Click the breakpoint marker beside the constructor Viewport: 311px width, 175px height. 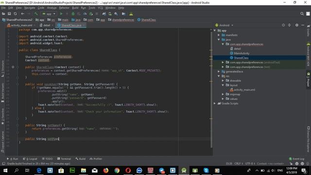[x=13, y=67]
